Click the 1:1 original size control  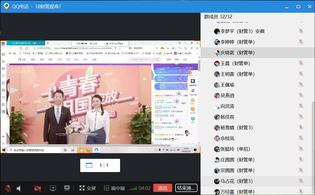100,165
